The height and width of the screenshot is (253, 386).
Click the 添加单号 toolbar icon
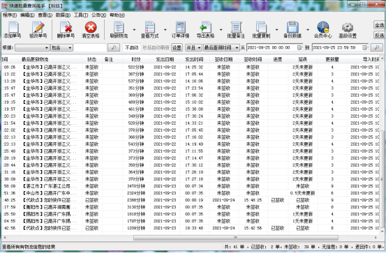point(13,29)
